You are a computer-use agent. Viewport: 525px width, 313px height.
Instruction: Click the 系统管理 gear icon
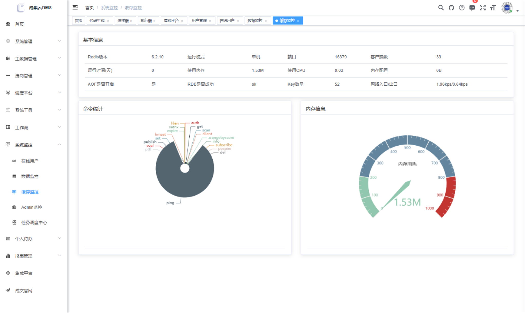(8, 41)
